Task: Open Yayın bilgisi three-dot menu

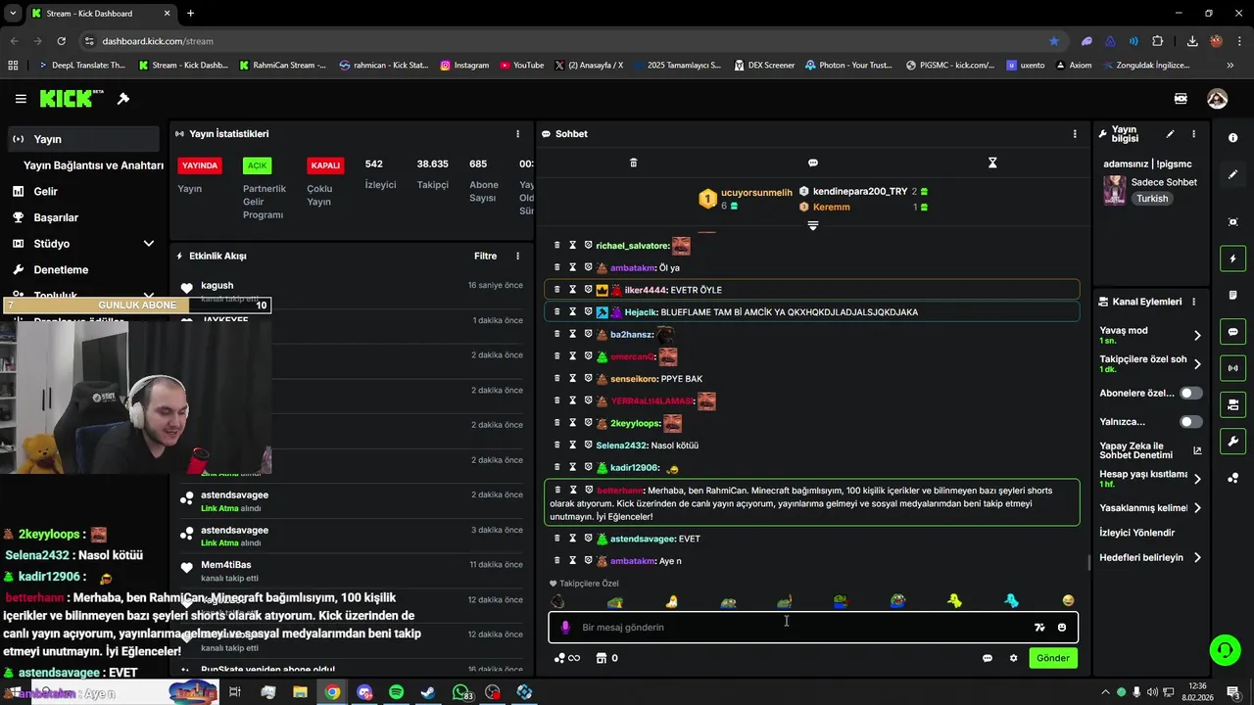Action: [x=1193, y=134]
